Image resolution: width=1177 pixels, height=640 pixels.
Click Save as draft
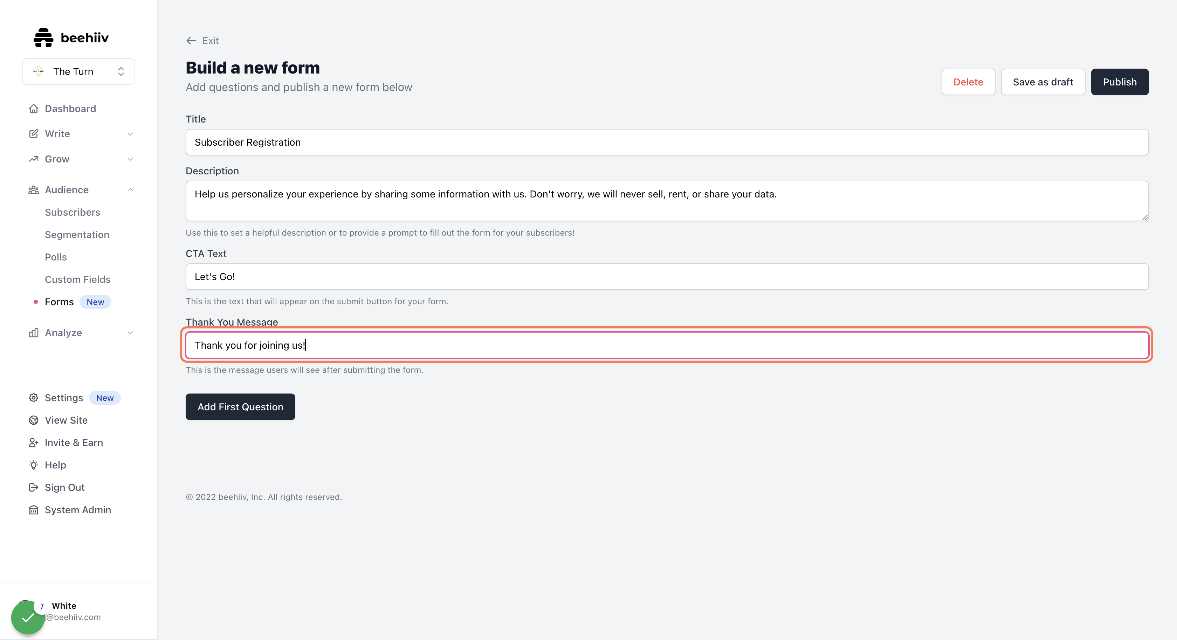tap(1043, 82)
